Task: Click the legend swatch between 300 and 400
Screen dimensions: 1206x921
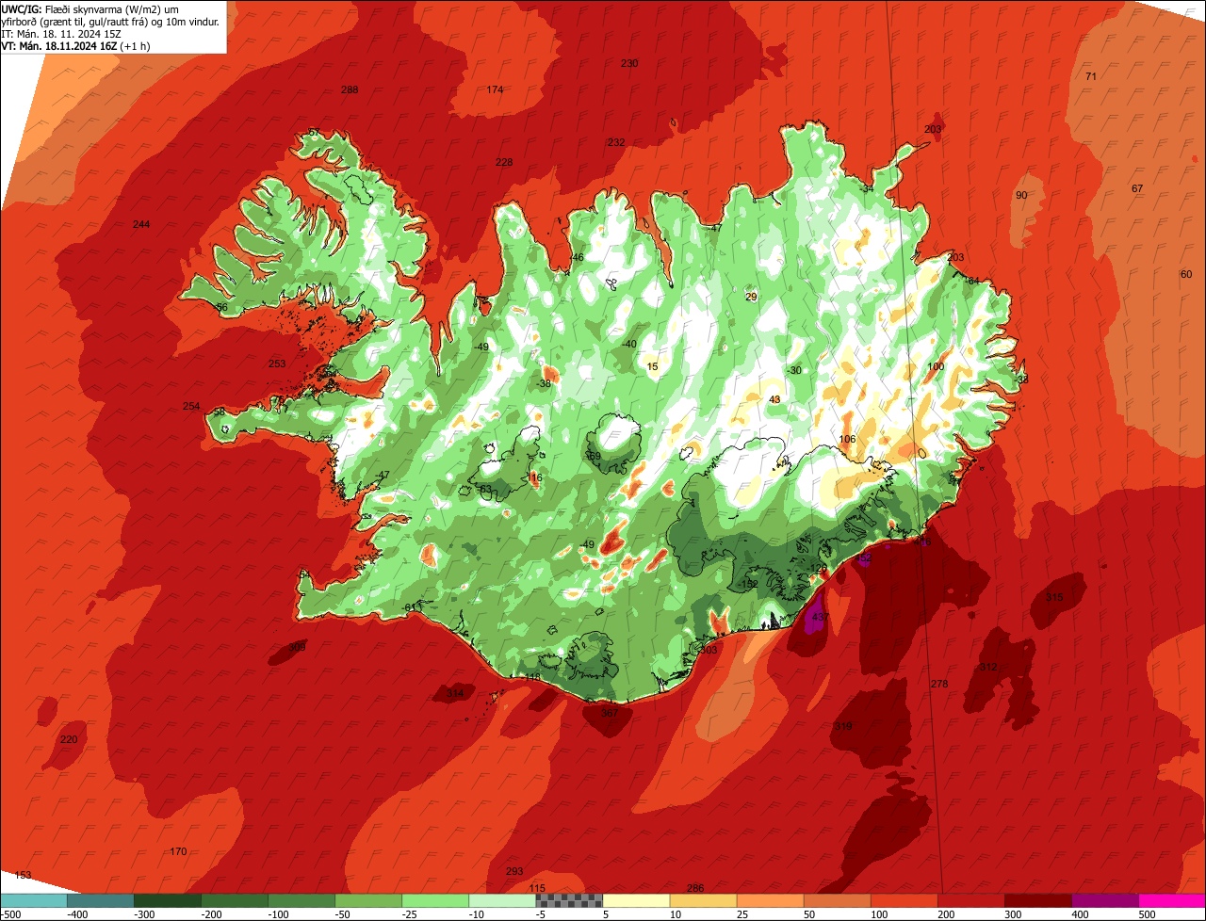Action: (x=1037, y=899)
